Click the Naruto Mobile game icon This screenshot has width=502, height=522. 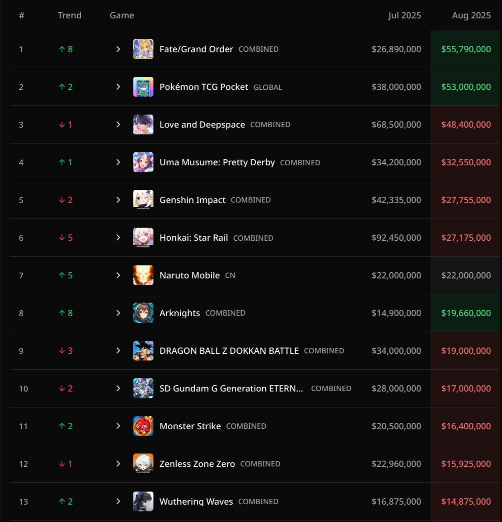(x=143, y=275)
